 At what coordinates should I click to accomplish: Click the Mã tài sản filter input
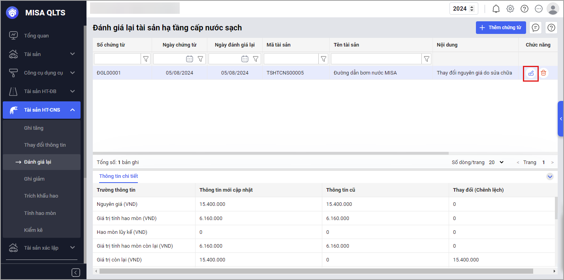point(291,59)
